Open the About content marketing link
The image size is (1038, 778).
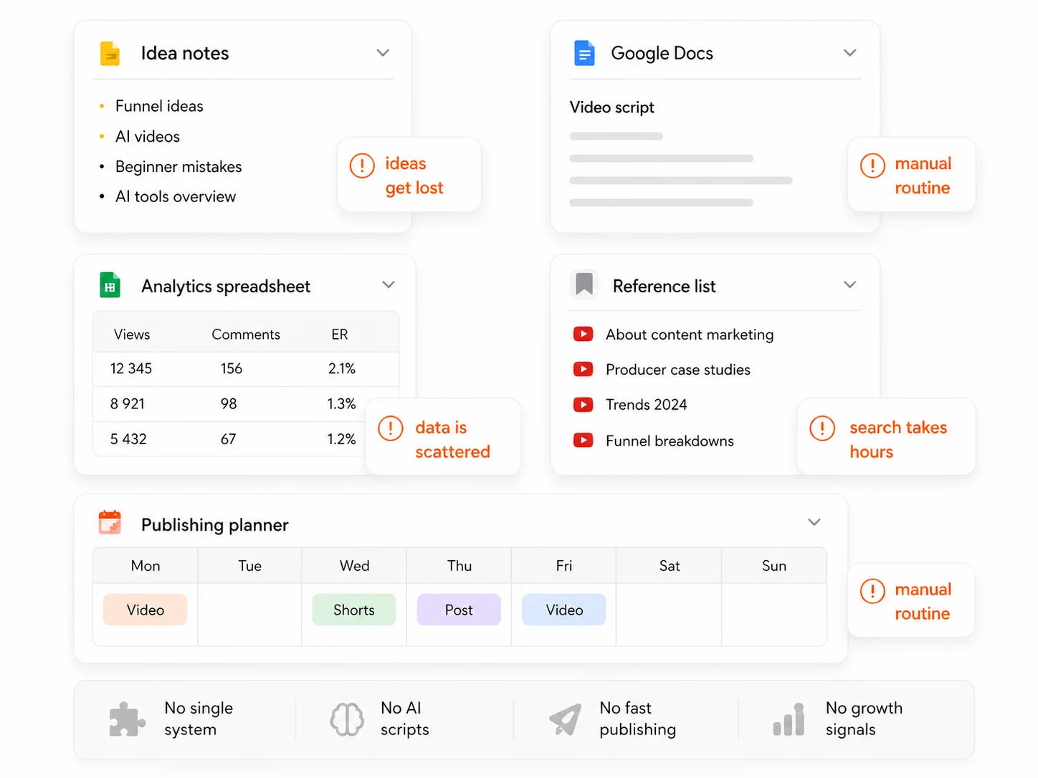[x=689, y=335]
